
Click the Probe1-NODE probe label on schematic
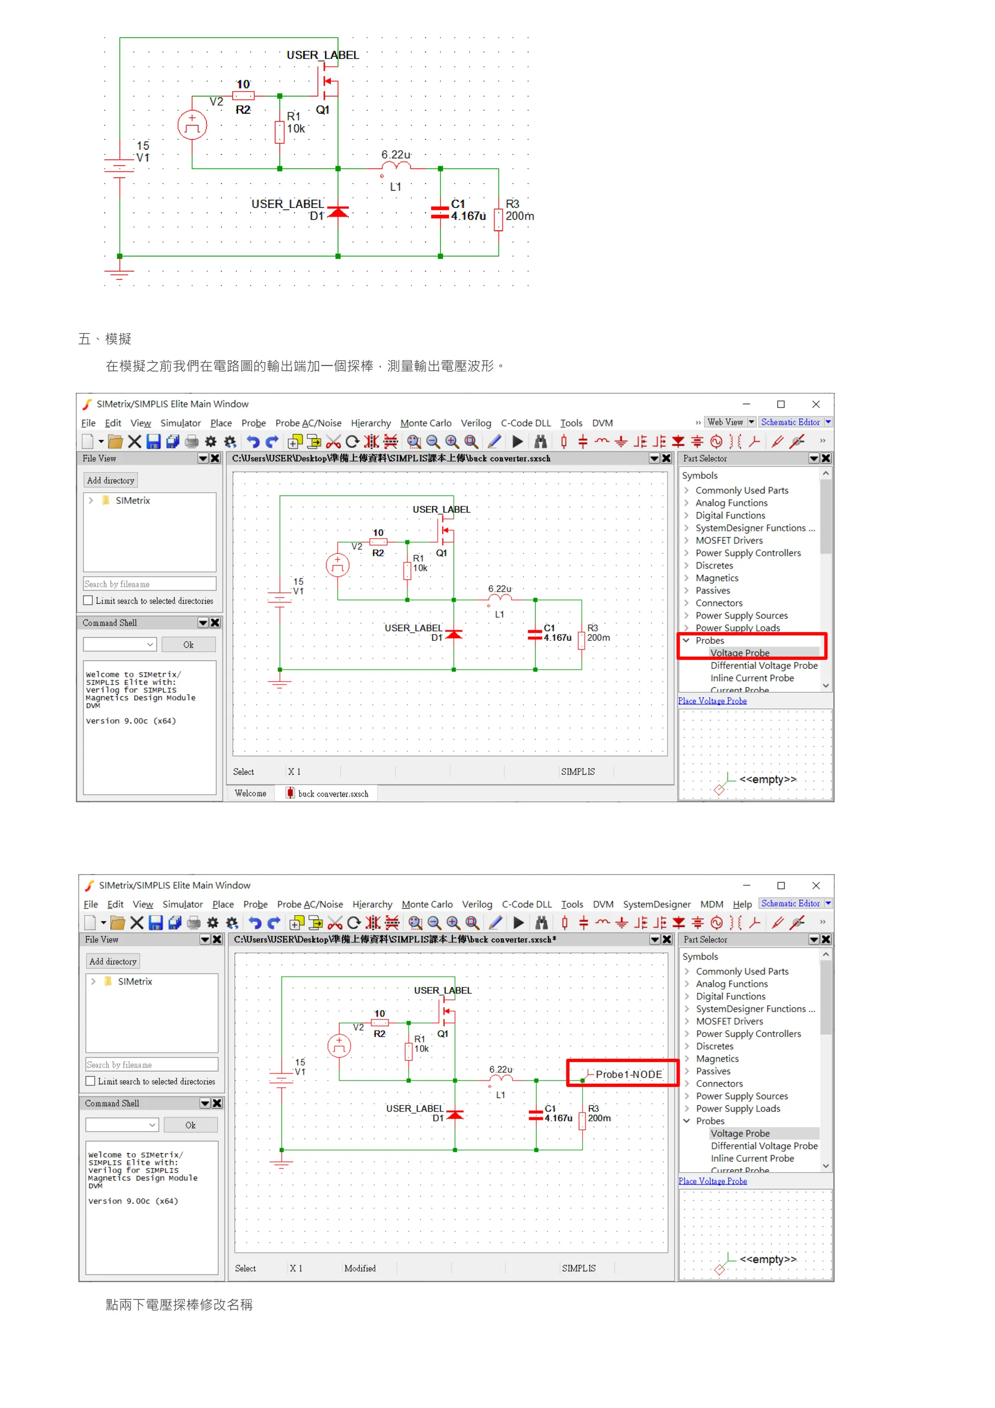628,1074
